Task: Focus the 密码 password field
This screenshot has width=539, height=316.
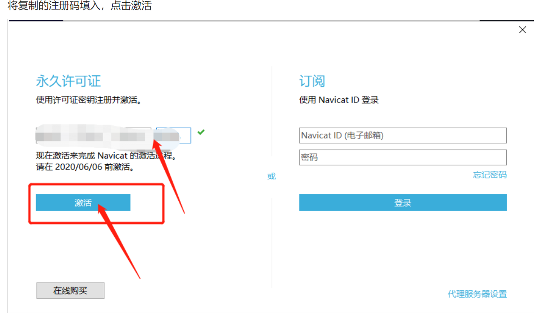Action: 402,157
